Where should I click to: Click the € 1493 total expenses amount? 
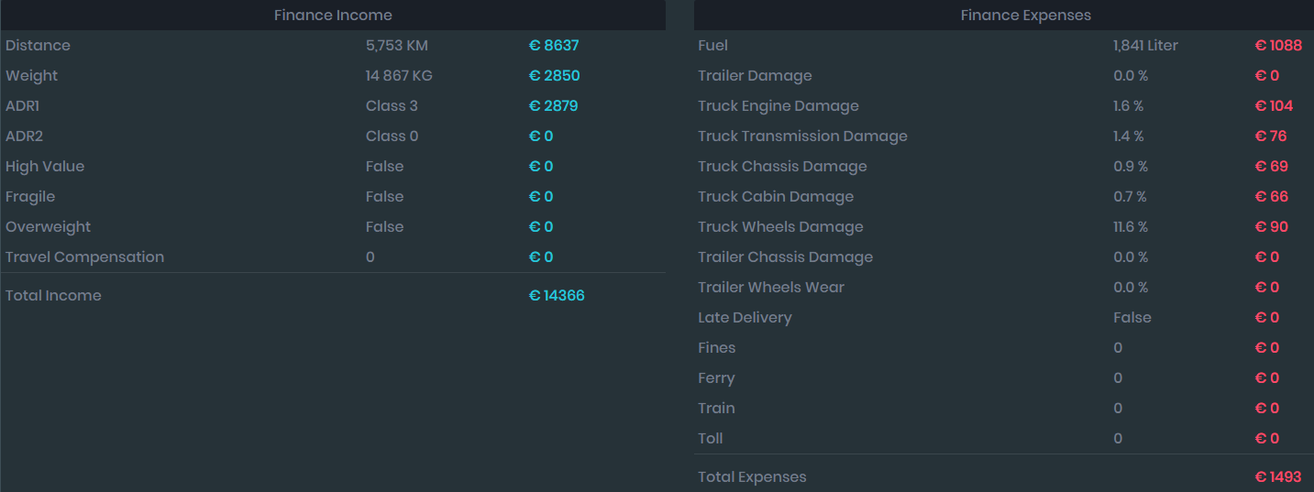click(x=1278, y=477)
